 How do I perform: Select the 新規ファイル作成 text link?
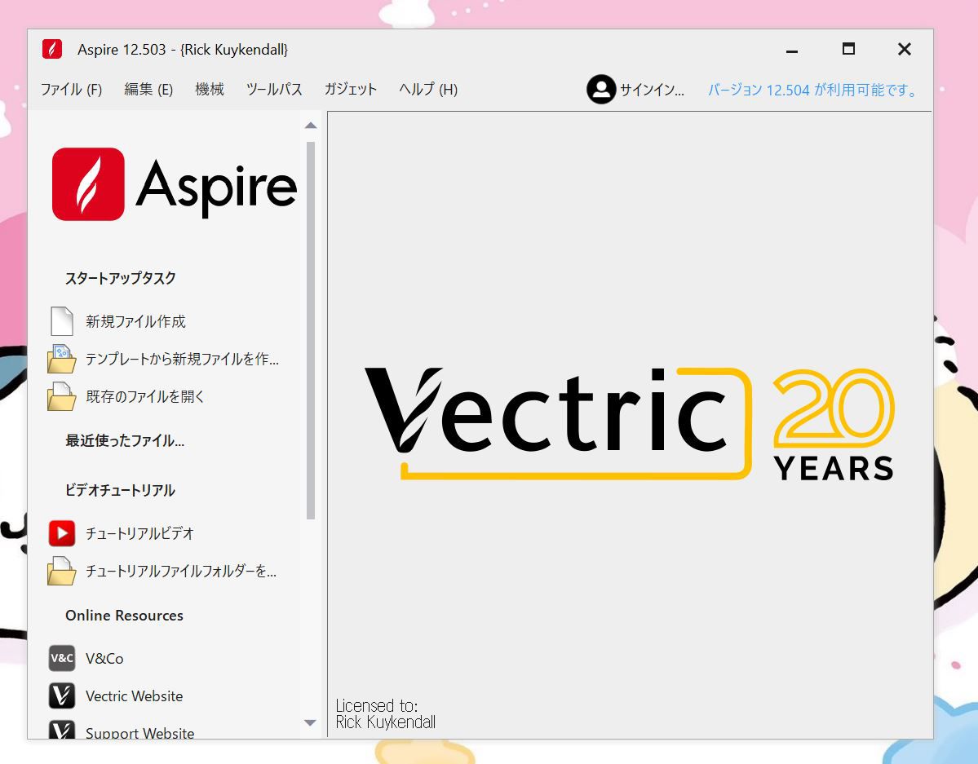coord(136,321)
